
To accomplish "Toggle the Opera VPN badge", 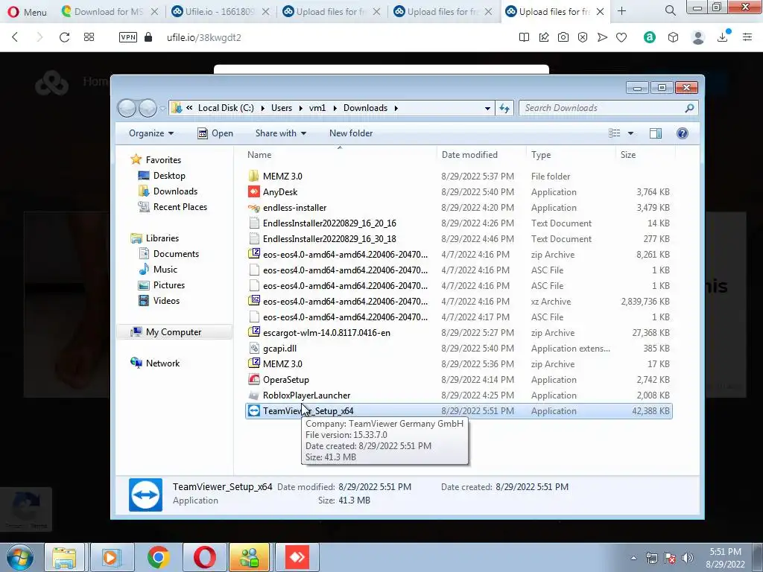I will 128,37.
